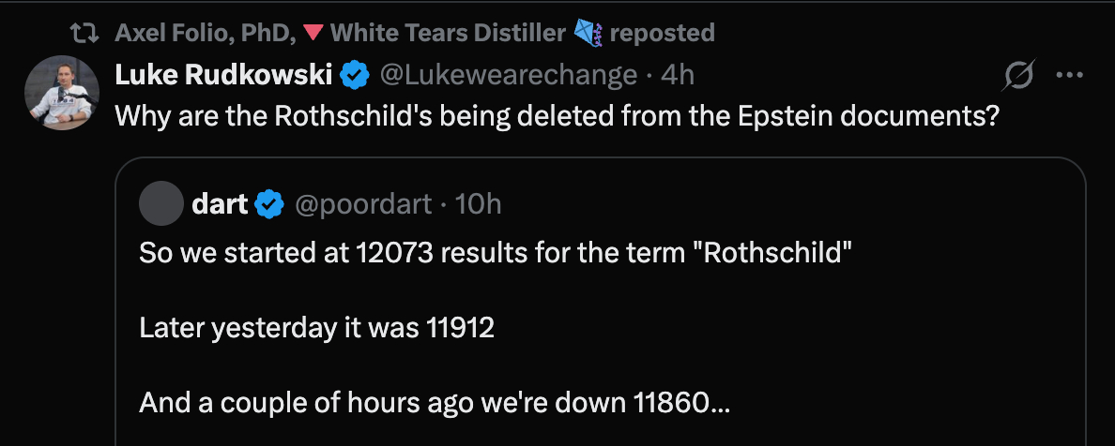Click the 4h timestamp on the tweet

678,74
